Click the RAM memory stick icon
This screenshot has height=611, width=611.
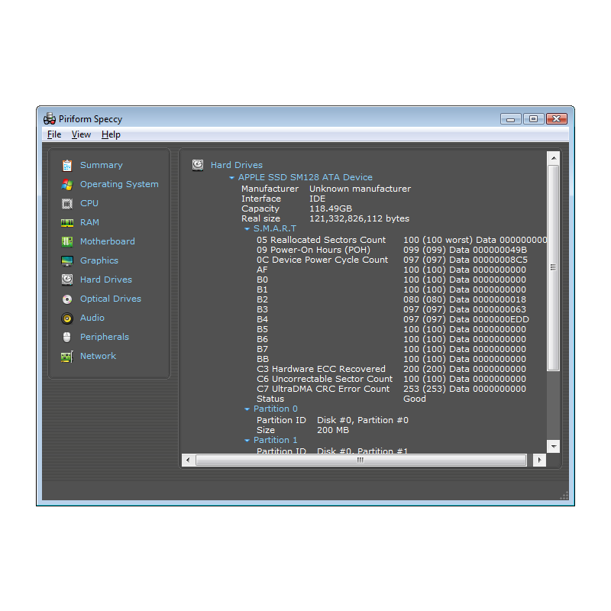(x=67, y=222)
